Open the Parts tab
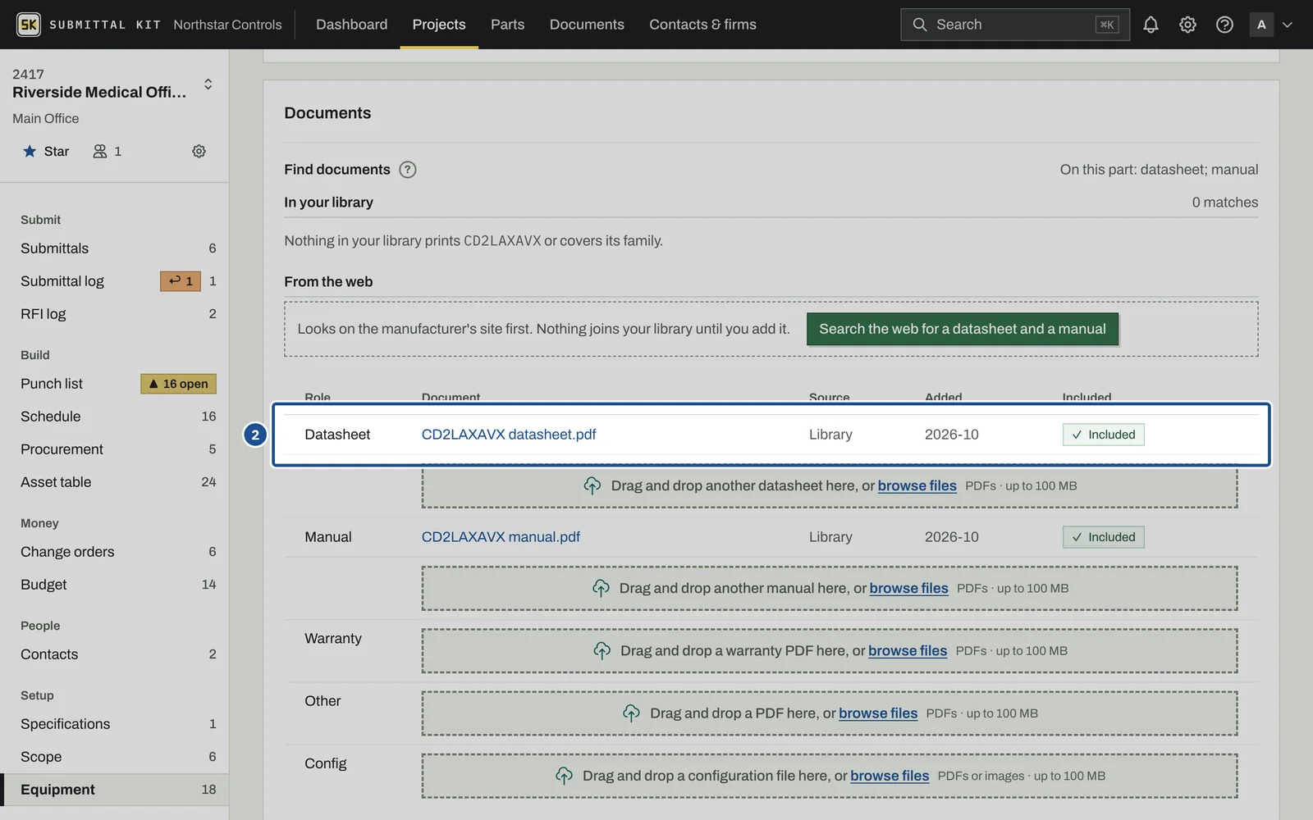Screen dimensions: 1313x820 coord(507,25)
